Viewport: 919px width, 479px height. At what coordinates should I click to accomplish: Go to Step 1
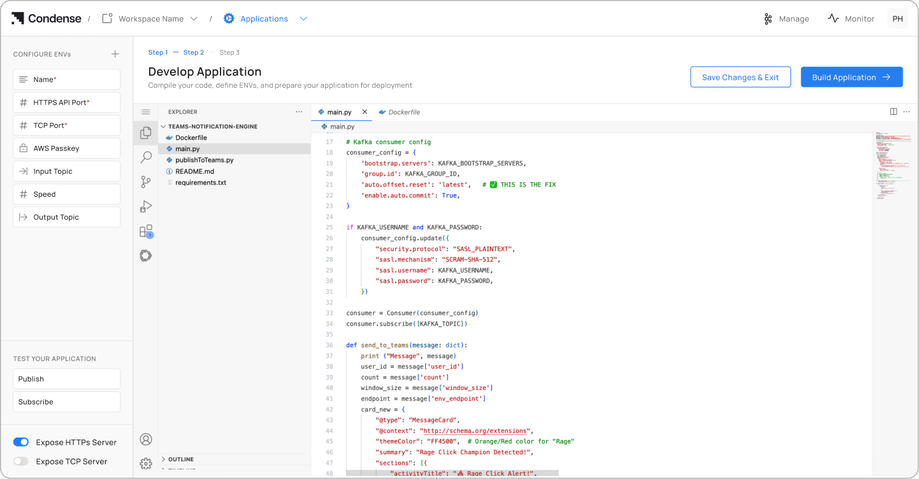point(158,52)
